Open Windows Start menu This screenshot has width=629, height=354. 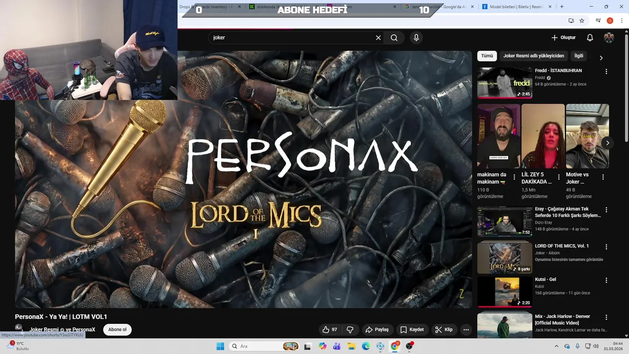point(220,346)
